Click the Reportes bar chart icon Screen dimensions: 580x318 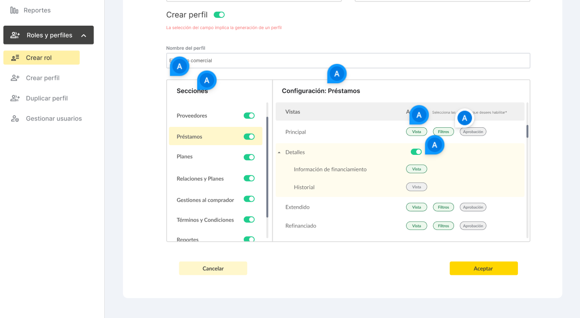click(15, 10)
